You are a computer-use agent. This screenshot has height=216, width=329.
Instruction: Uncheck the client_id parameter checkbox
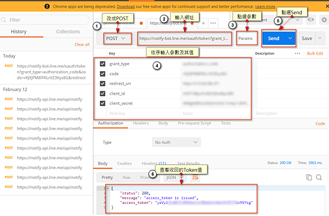click(103, 94)
